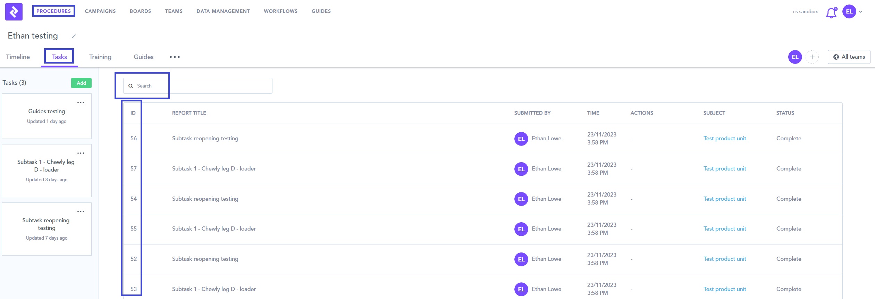This screenshot has width=875, height=299.
Task: Open Test product unit link for report 57
Action: (724, 168)
